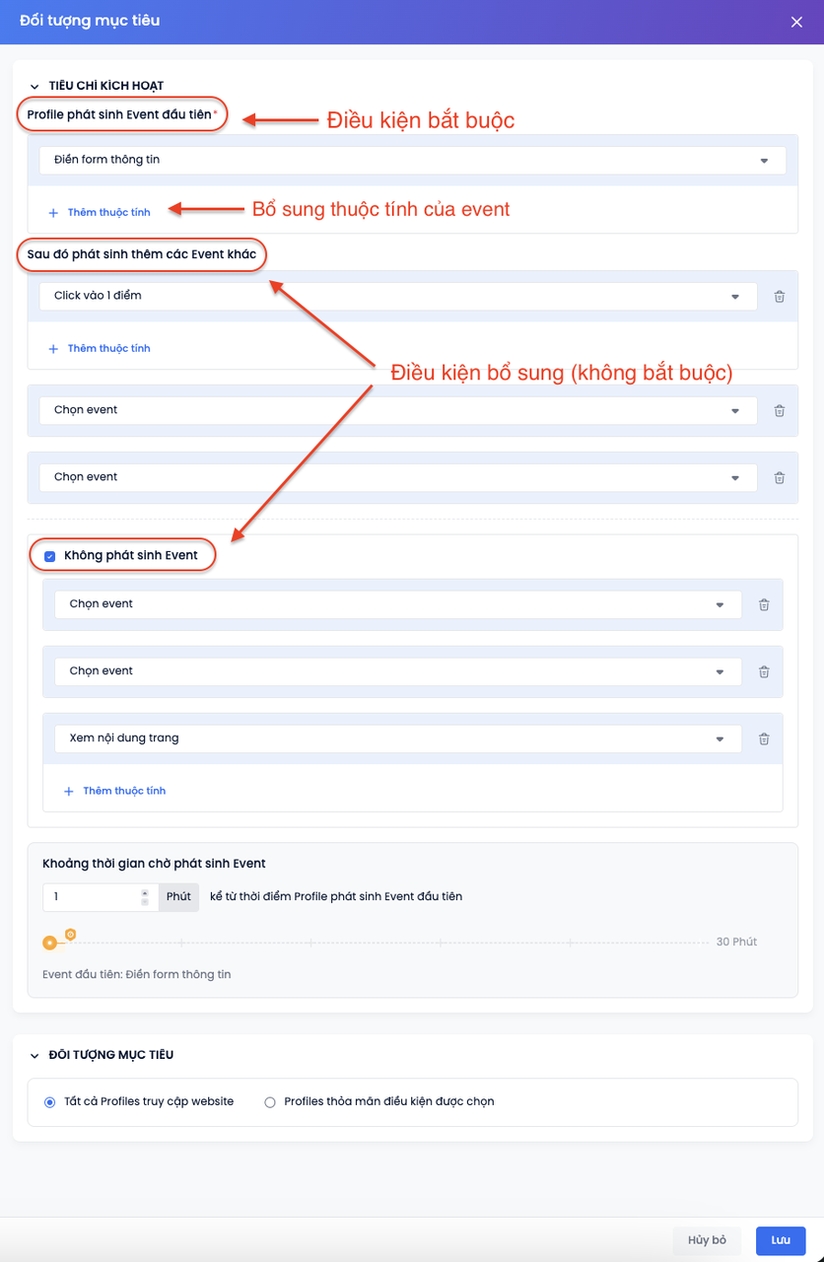The height and width of the screenshot is (1262, 824).
Task: Select 'Tất cả Profiles truy cập website' radio
Action: (x=50, y=1102)
